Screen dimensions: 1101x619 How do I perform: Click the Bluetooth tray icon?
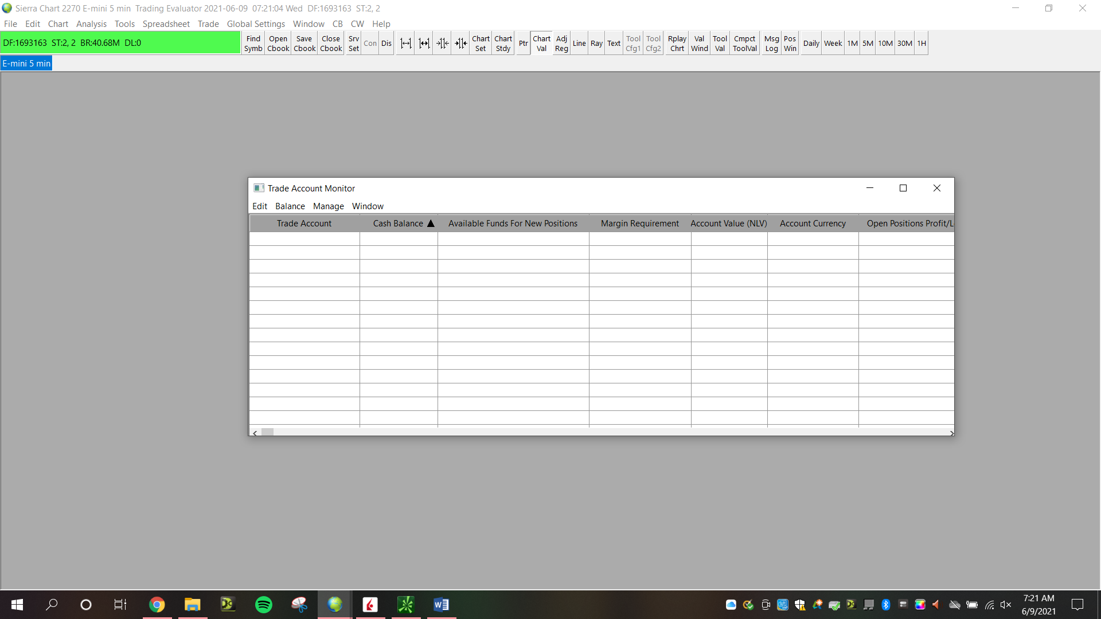pyautogui.click(x=885, y=605)
